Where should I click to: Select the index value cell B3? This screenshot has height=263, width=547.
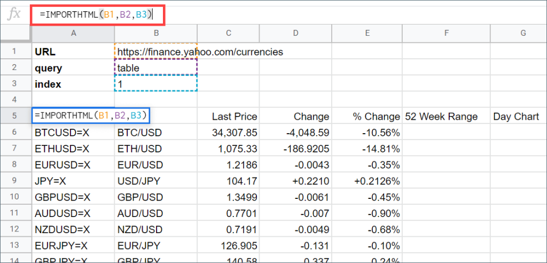pyautogui.click(x=156, y=84)
